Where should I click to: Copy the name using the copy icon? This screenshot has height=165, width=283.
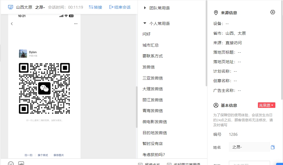pos(273,147)
